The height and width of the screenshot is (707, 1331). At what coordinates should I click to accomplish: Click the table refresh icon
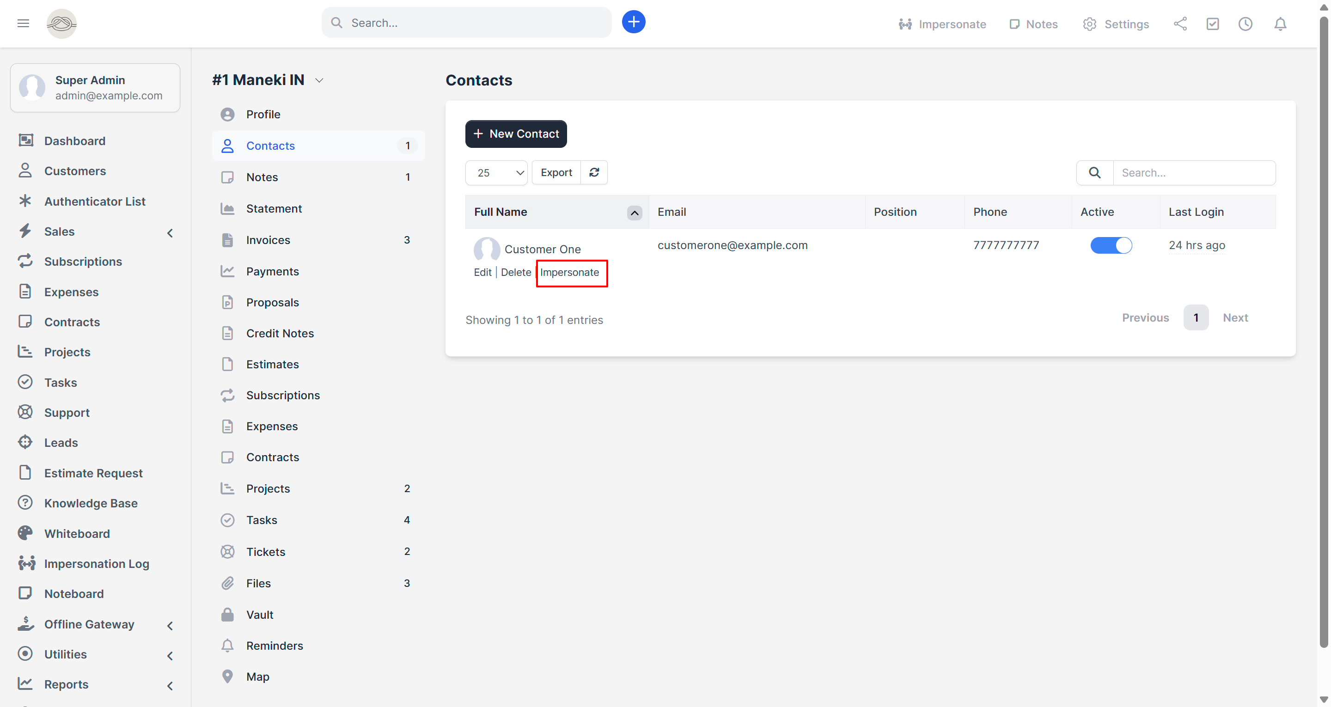(x=594, y=173)
